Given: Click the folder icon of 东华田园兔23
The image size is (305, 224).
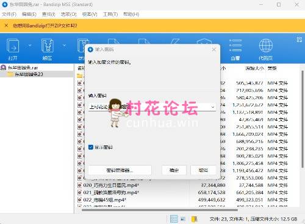Looking at the screenshot, I should click(x=10, y=74).
